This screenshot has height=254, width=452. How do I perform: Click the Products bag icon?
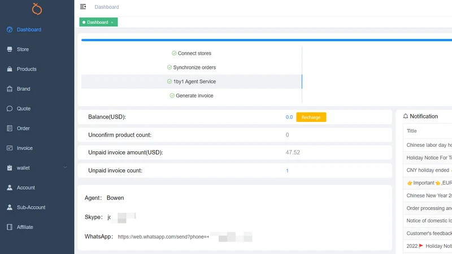(10, 69)
